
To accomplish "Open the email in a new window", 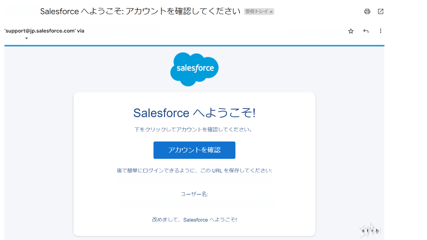I will pyautogui.click(x=381, y=11).
